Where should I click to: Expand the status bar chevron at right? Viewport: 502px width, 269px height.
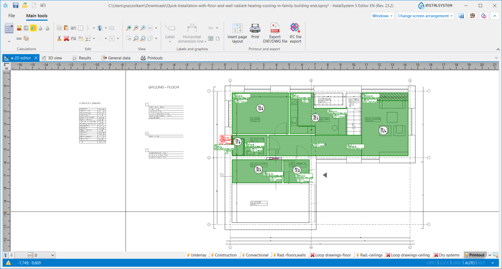tap(493, 263)
